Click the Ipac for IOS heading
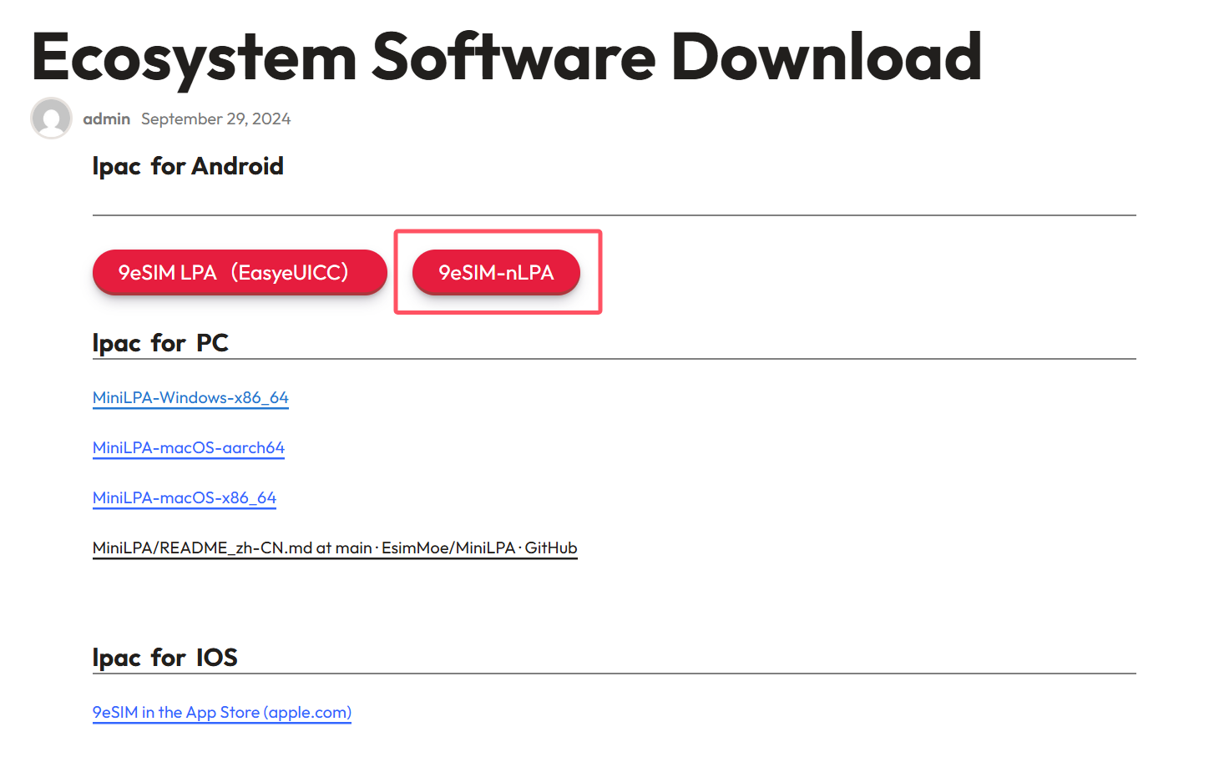 click(x=164, y=658)
